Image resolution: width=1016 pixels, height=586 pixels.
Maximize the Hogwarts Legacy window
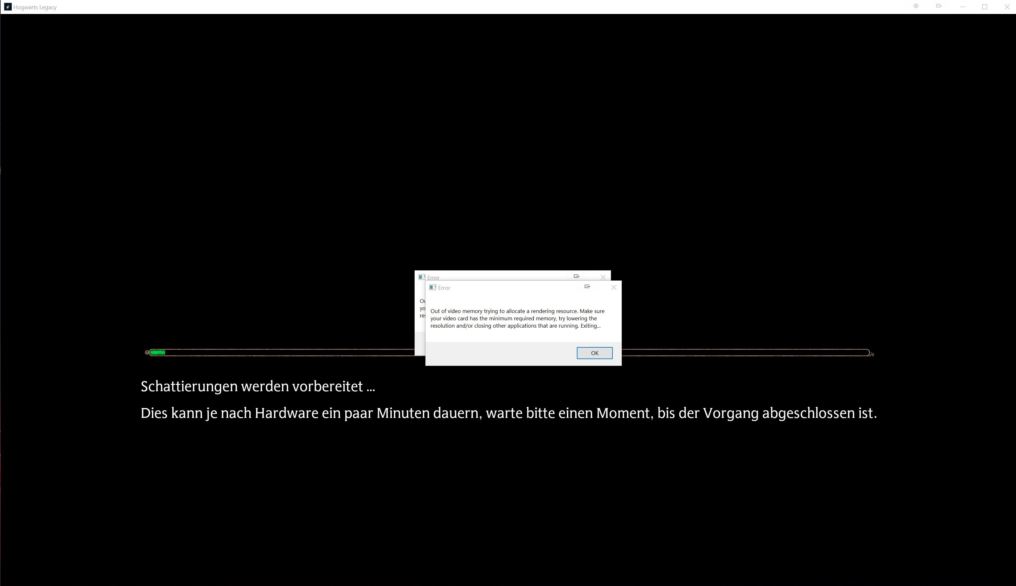pos(985,7)
